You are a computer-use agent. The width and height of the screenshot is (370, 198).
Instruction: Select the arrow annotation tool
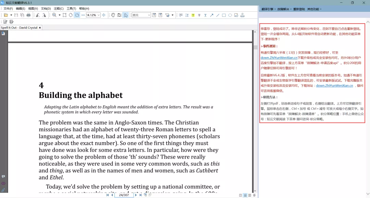[x=211, y=15]
